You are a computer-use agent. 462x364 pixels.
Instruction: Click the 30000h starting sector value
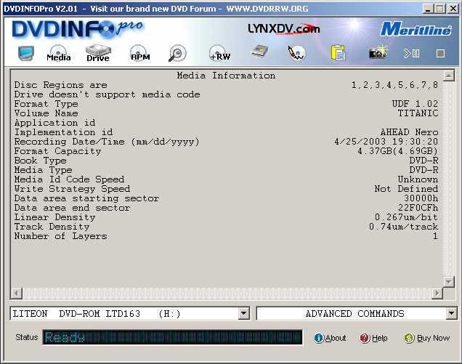(x=421, y=198)
